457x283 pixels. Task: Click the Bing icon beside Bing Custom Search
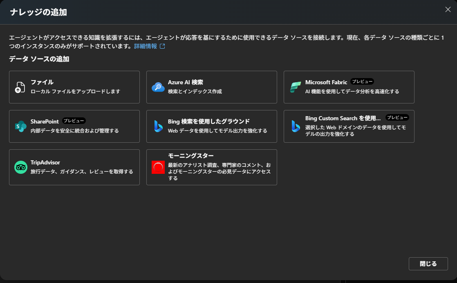click(295, 126)
